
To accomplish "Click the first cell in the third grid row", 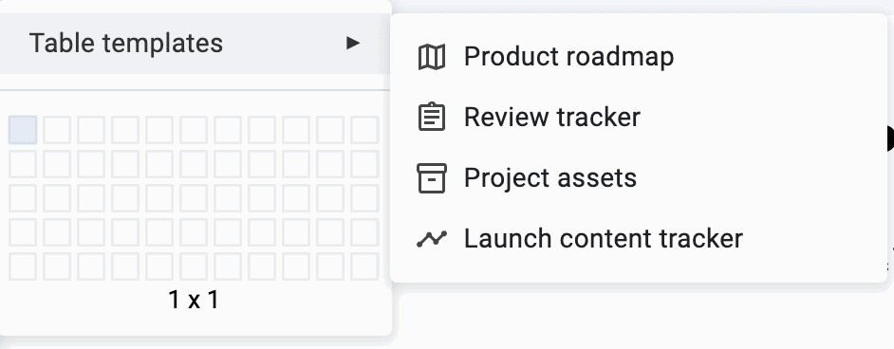I will pos(23,198).
